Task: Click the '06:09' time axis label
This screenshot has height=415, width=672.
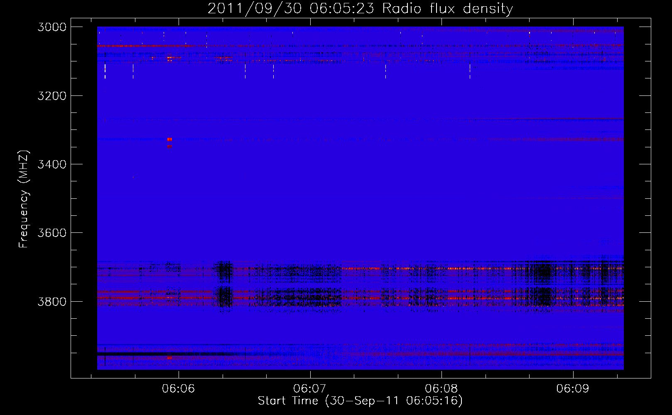Action: click(x=573, y=389)
